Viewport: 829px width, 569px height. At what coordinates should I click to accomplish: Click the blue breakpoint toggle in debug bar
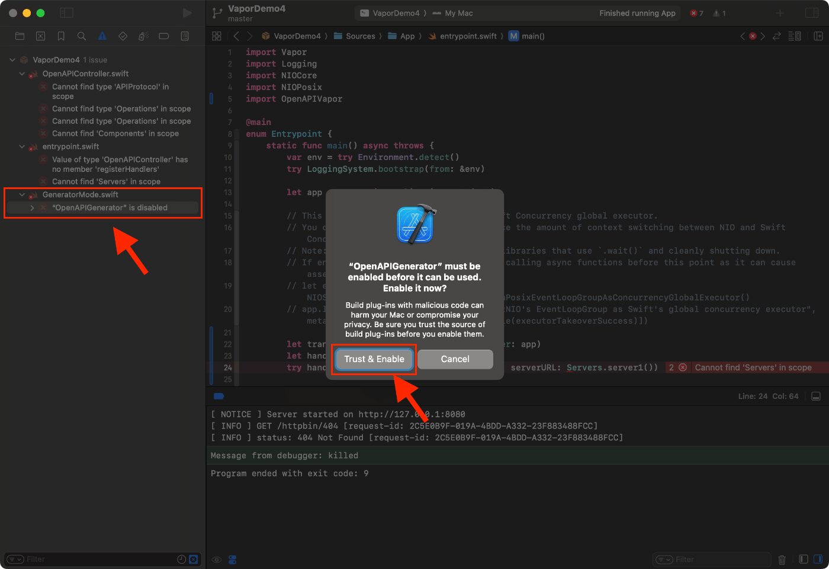tap(219, 396)
